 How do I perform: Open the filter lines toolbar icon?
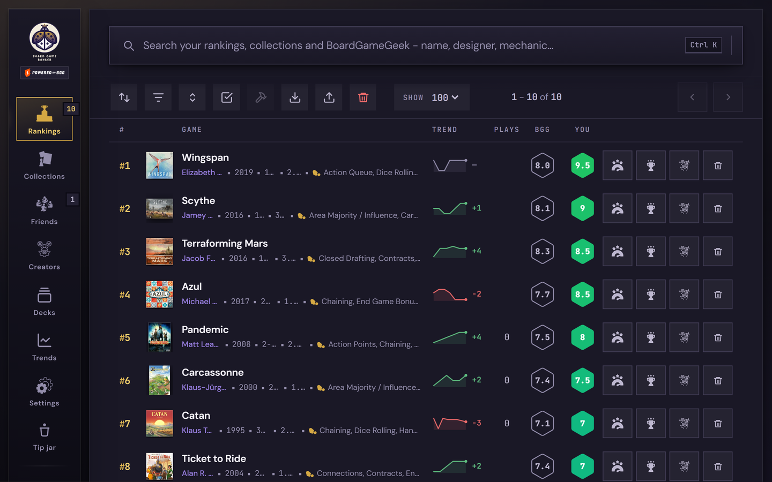tap(158, 97)
